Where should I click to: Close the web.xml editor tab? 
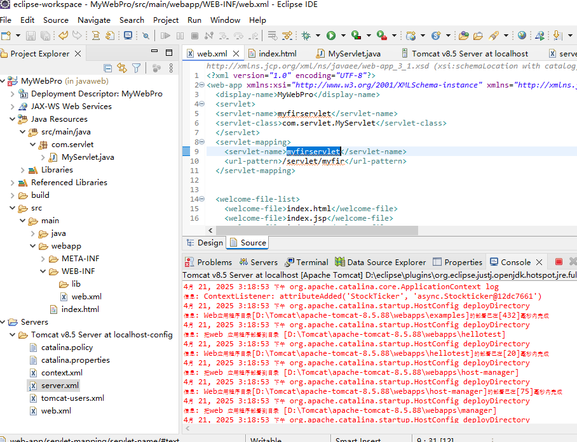236,54
